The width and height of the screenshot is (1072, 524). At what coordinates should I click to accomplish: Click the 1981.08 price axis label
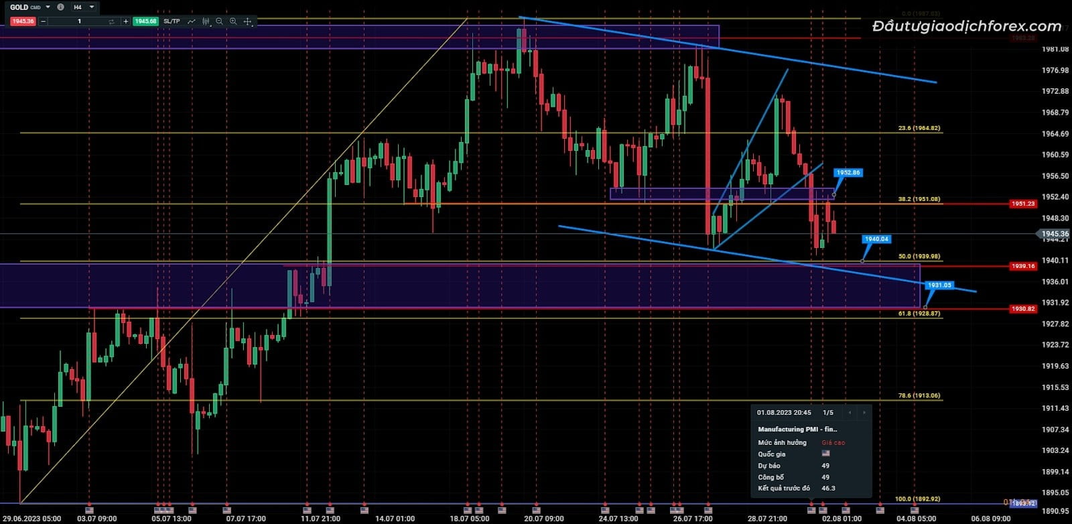(x=1055, y=50)
